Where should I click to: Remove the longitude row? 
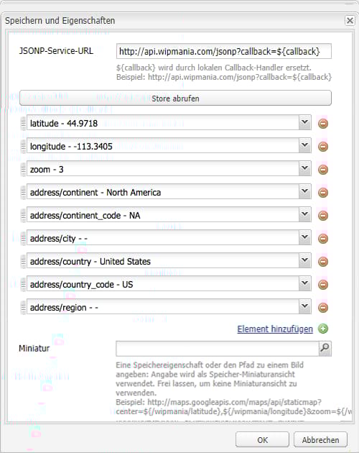click(x=323, y=147)
